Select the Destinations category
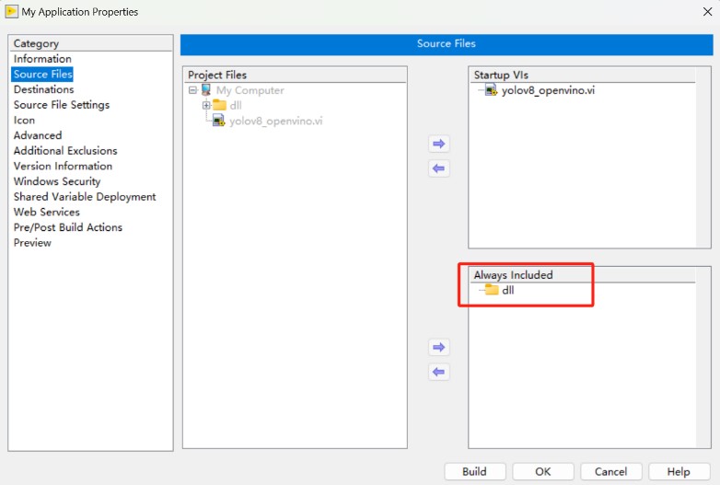Viewport: 720px width, 485px height. pos(43,89)
